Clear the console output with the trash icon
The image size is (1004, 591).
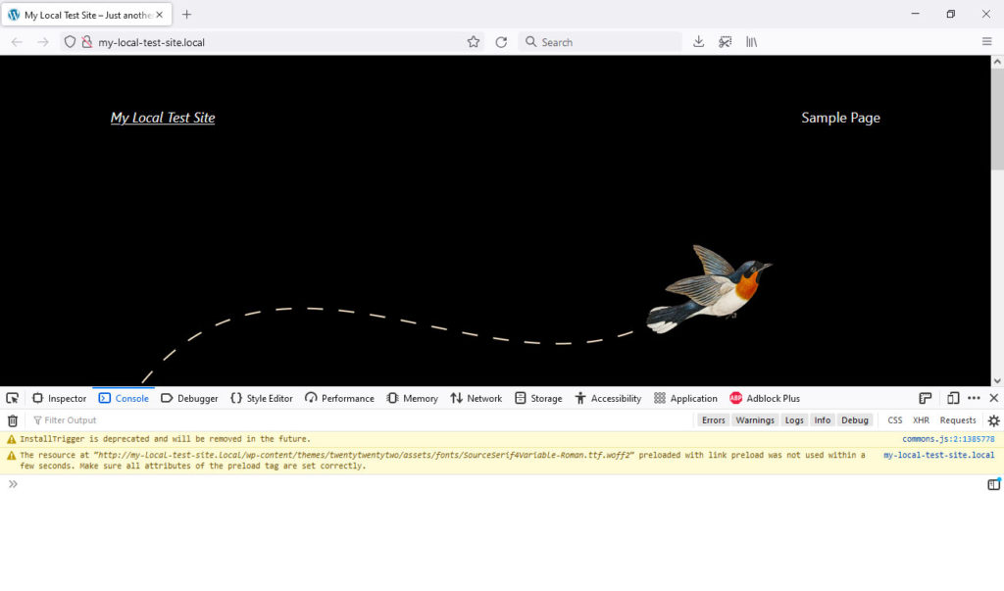12,420
